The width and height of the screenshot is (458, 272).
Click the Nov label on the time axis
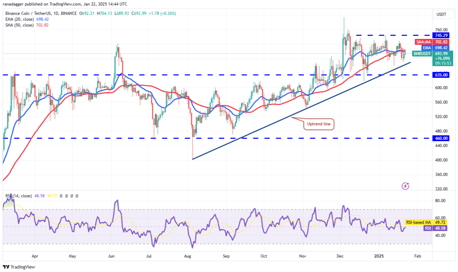pos(302,256)
